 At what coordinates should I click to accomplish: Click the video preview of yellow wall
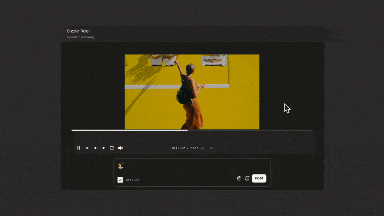tap(192, 92)
